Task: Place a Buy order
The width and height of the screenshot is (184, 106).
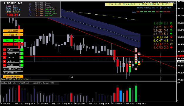Action: tap(8, 40)
